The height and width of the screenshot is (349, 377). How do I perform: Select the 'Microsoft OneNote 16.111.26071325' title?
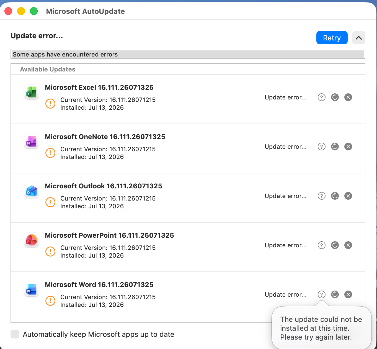pos(105,137)
